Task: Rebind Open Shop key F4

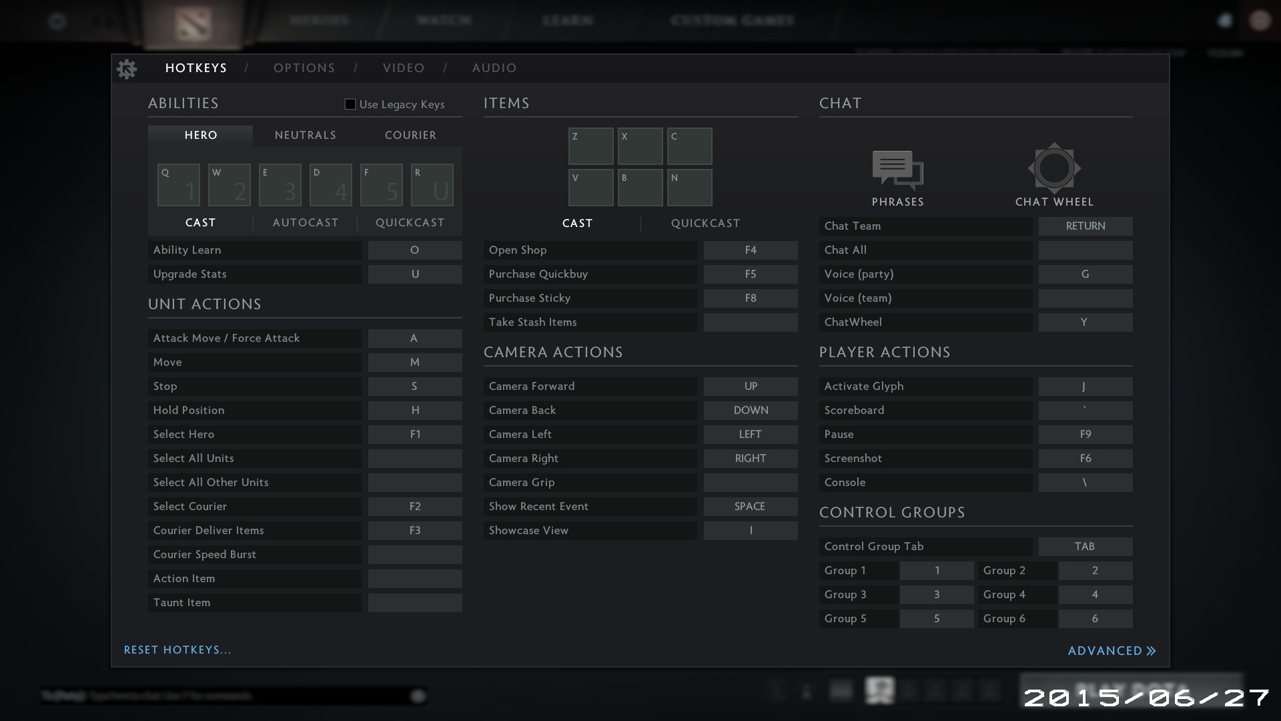Action: 751,250
